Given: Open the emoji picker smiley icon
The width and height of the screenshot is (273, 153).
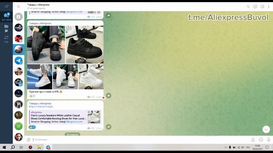Looking at the screenshot, I should point(261,139).
